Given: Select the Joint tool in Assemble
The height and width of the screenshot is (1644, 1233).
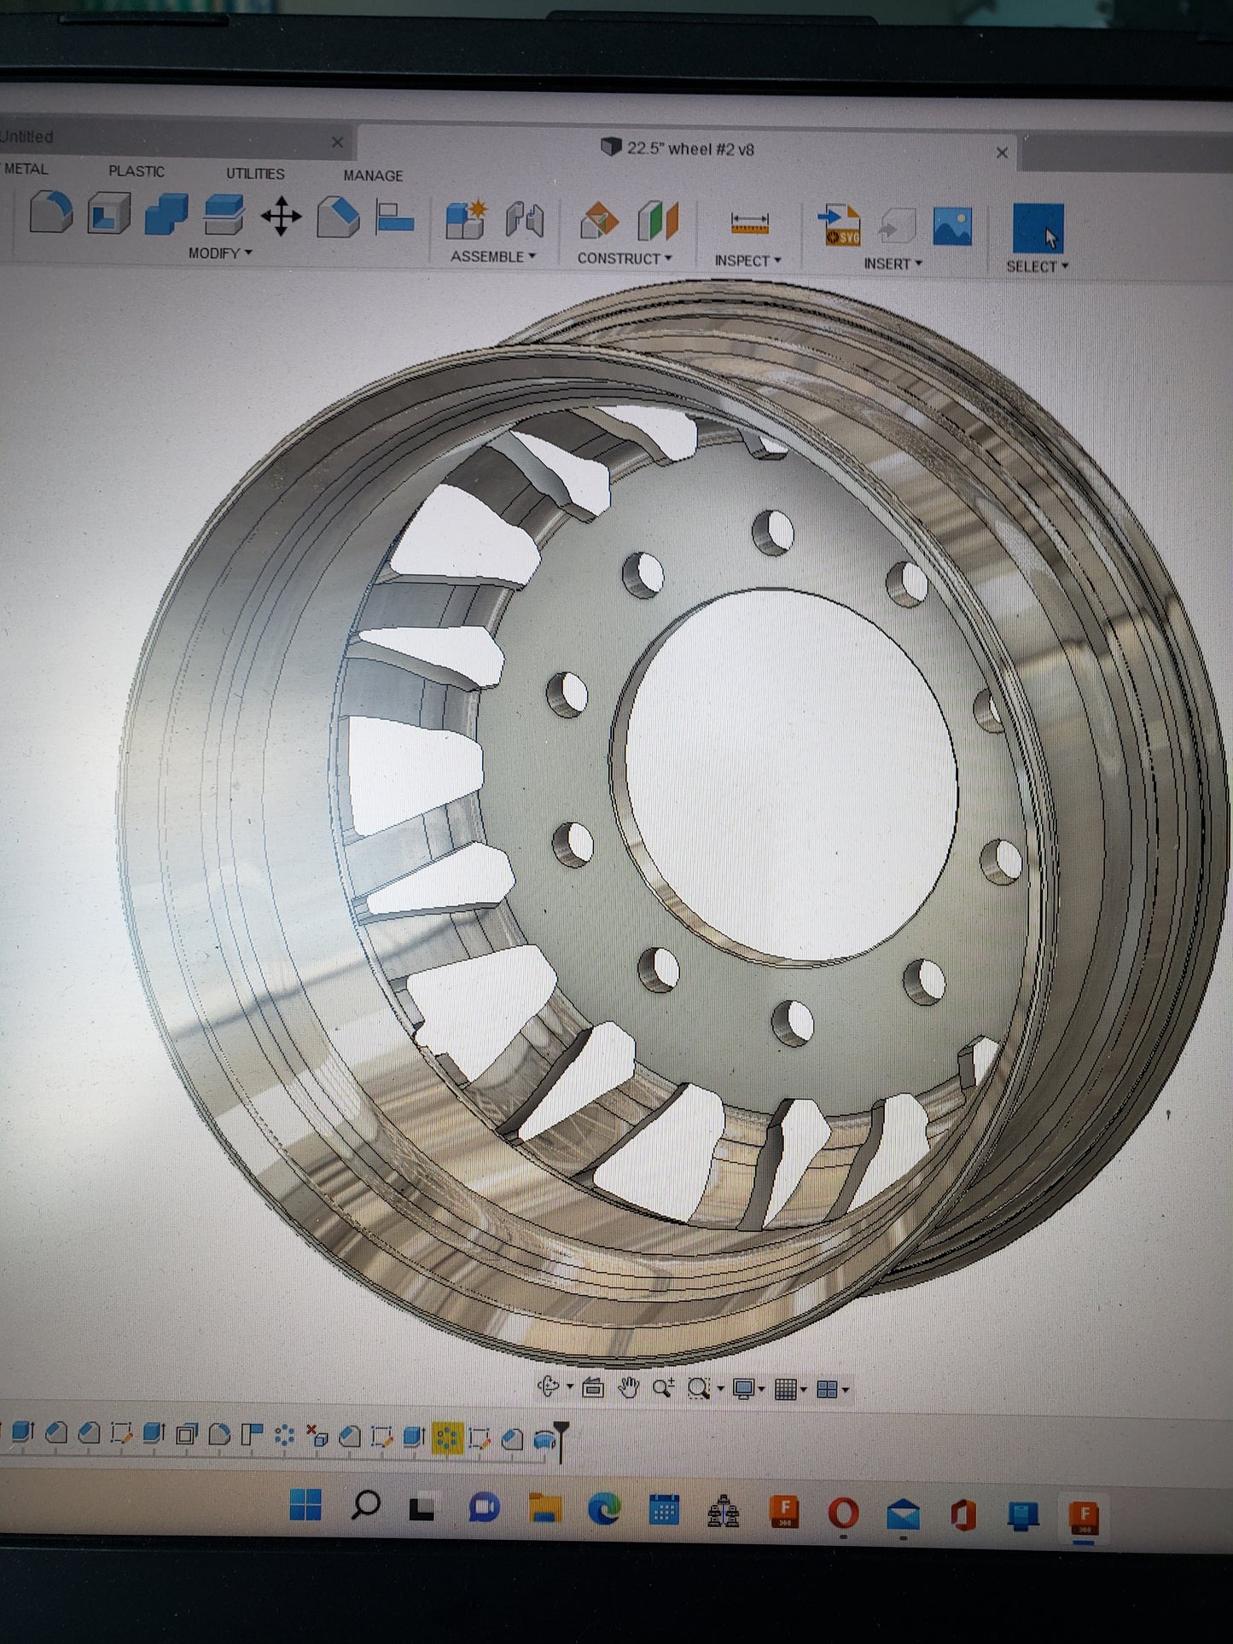Looking at the screenshot, I should [525, 220].
